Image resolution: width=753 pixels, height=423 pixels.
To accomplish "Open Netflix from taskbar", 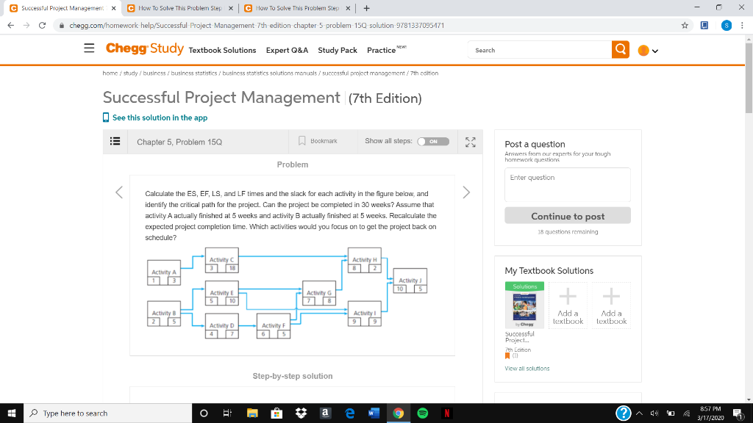I will [x=446, y=413].
